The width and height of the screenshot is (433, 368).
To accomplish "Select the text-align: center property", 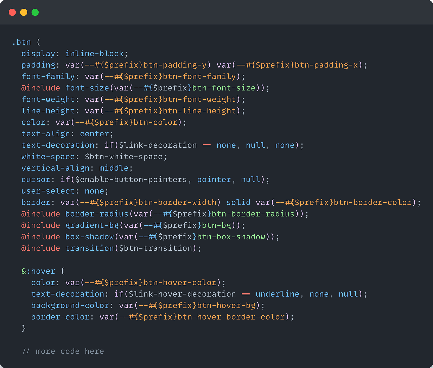I will click(x=67, y=134).
